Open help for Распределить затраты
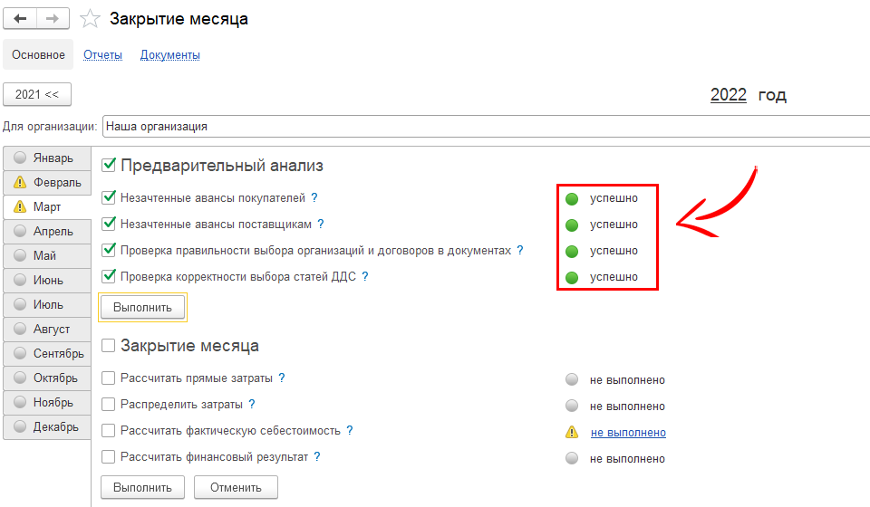 pyautogui.click(x=252, y=405)
